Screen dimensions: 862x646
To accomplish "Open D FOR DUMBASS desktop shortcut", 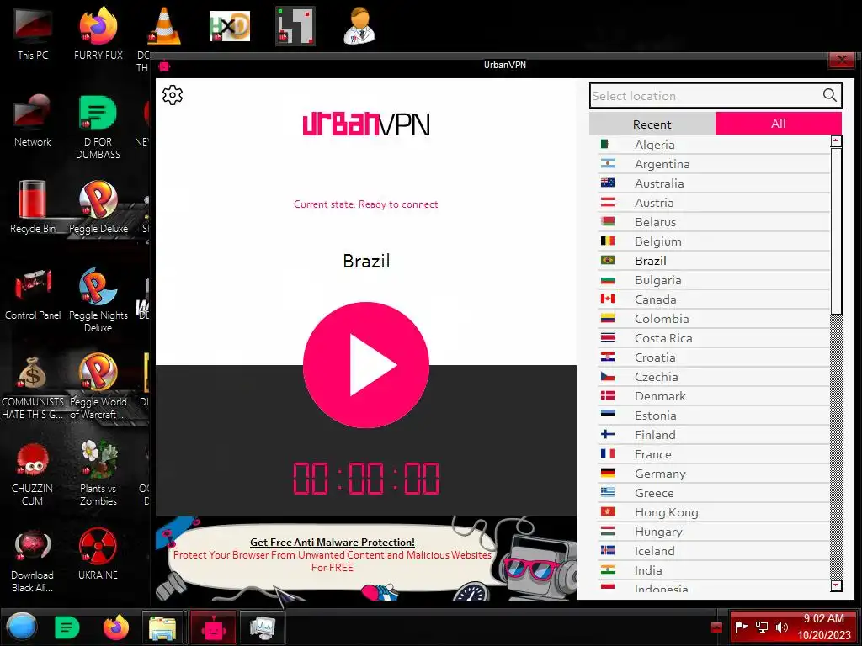I will [x=98, y=128].
